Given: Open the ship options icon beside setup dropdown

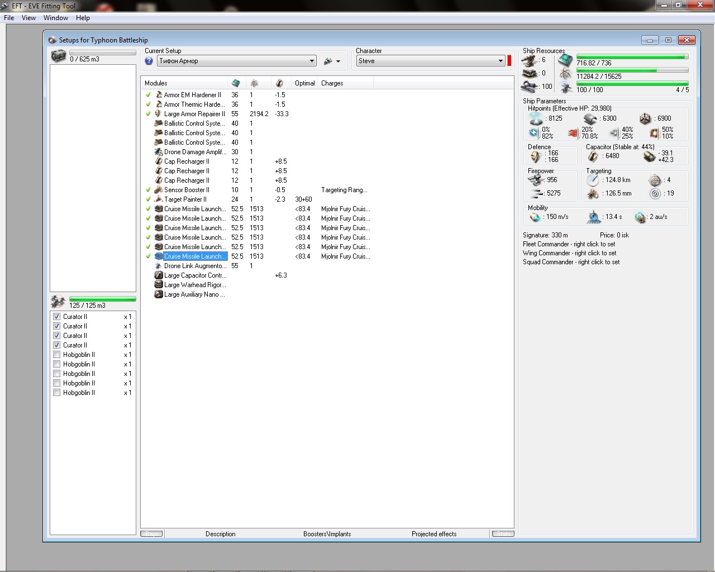Looking at the screenshot, I should (328, 61).
